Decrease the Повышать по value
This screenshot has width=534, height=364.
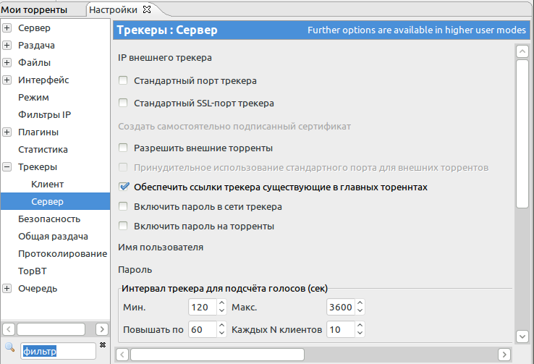[221, 334]
